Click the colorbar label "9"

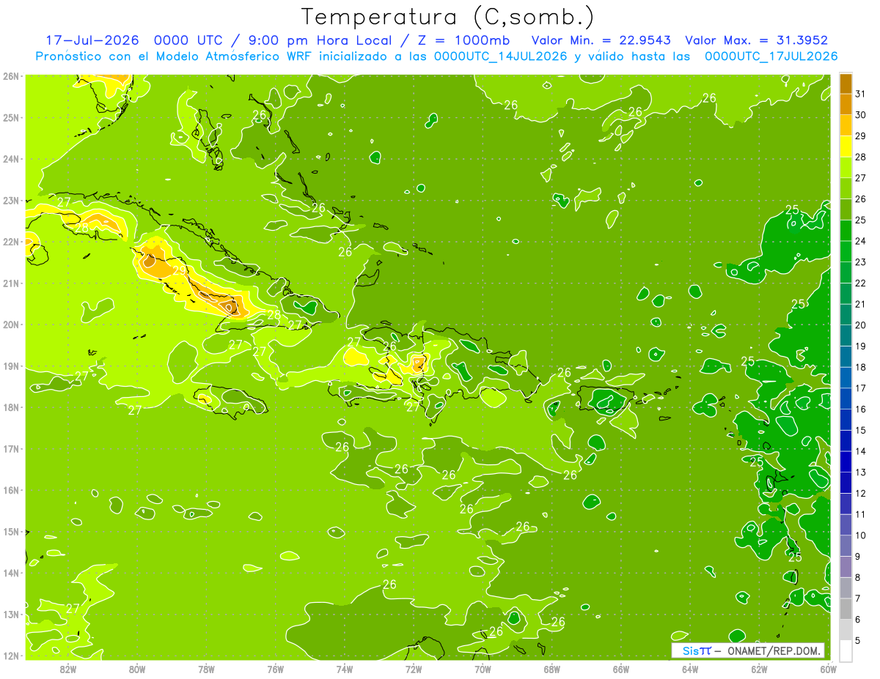858,557
